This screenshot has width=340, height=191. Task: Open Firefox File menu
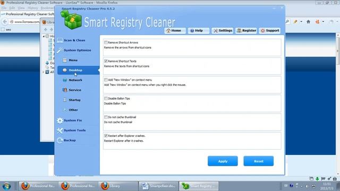pyautogui.click(x=4, y=8)
